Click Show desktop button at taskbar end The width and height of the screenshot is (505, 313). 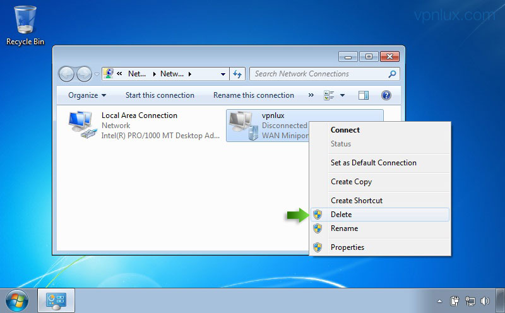(x=500, y=301)
